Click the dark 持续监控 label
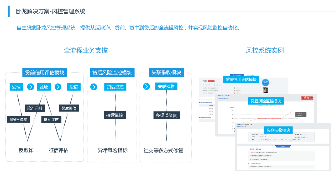336x189 pixels. [x=115, y=115]
